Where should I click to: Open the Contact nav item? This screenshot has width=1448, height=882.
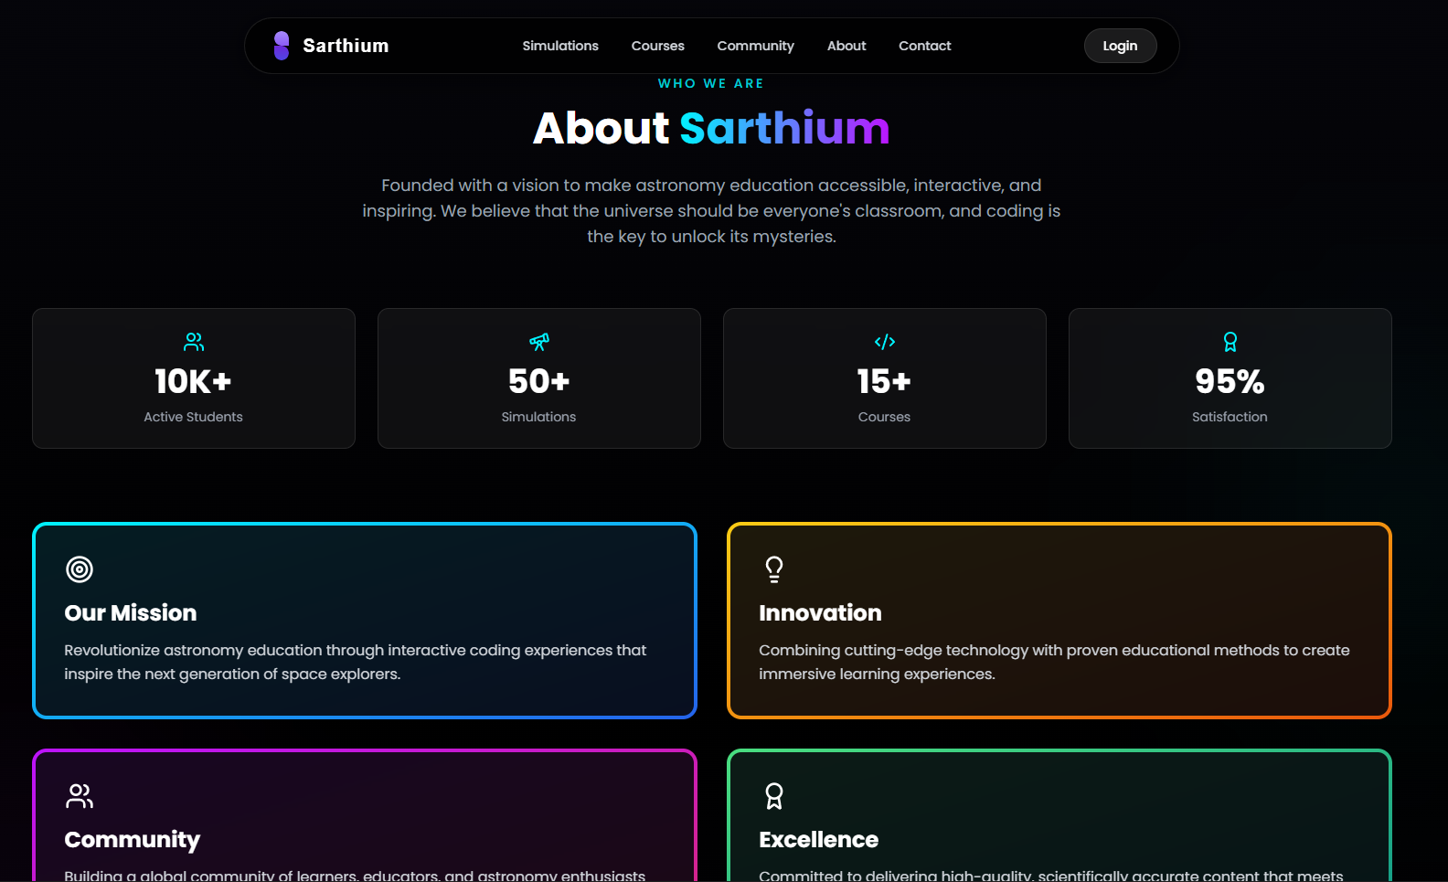(925, 46)
